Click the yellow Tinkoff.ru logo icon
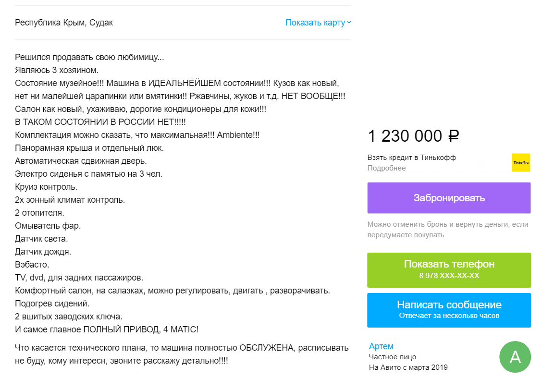Screen dimensions: 542x378 pos(521,162)
